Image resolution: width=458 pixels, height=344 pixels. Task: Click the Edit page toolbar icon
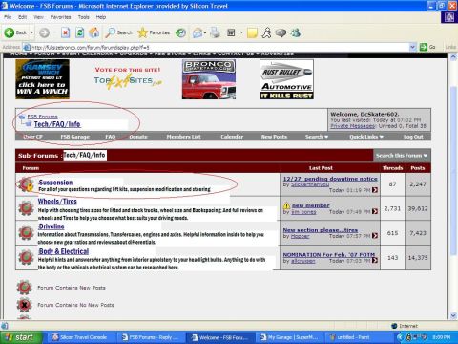pyautogui.click(x=231, y=32)
